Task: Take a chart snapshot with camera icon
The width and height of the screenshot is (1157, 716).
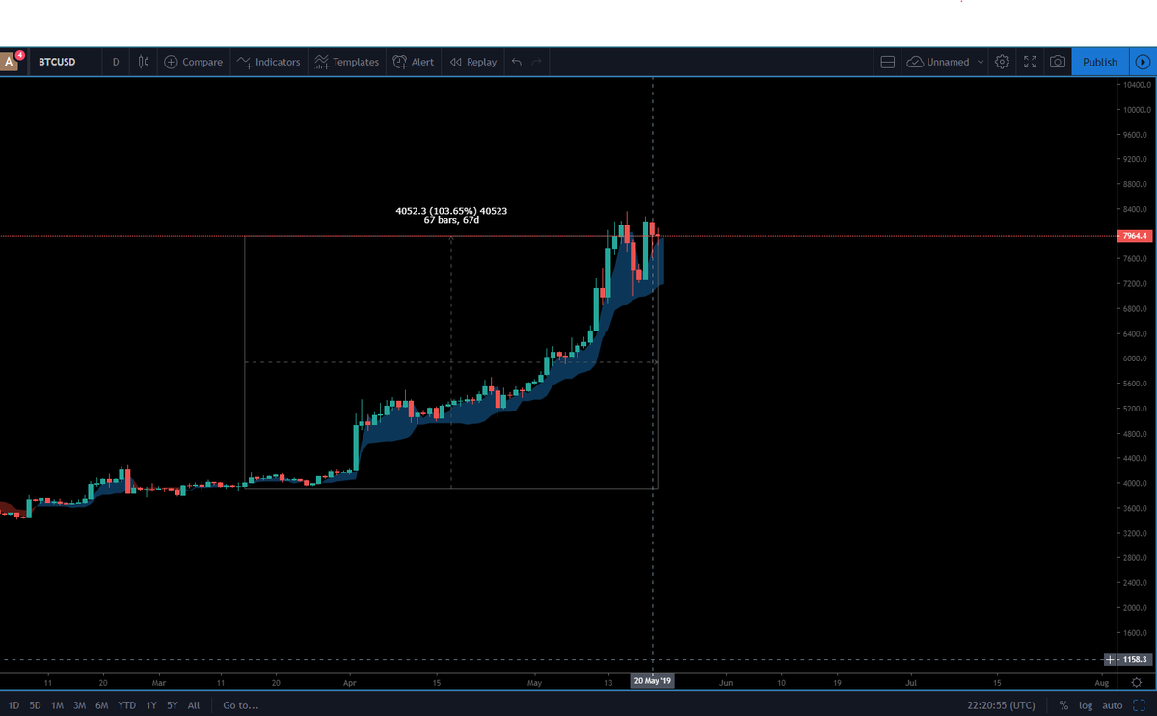Action: (1058, 62)
